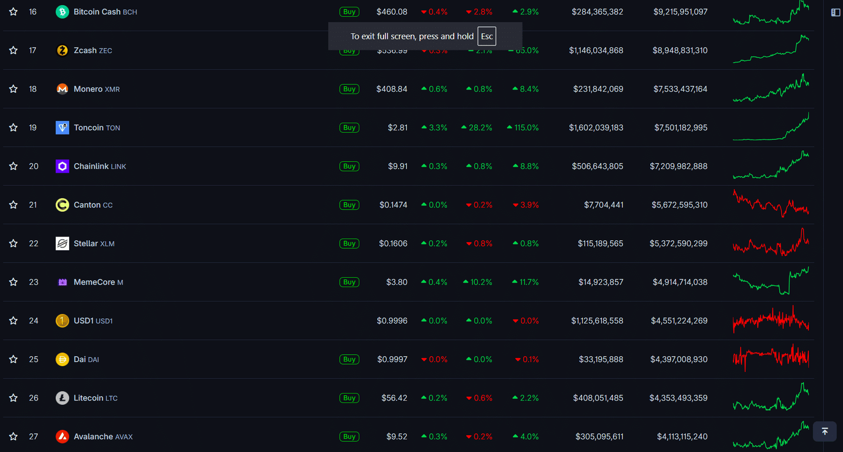View Canton red sparkline chart
843x452 pixels.
pos(771,204)
